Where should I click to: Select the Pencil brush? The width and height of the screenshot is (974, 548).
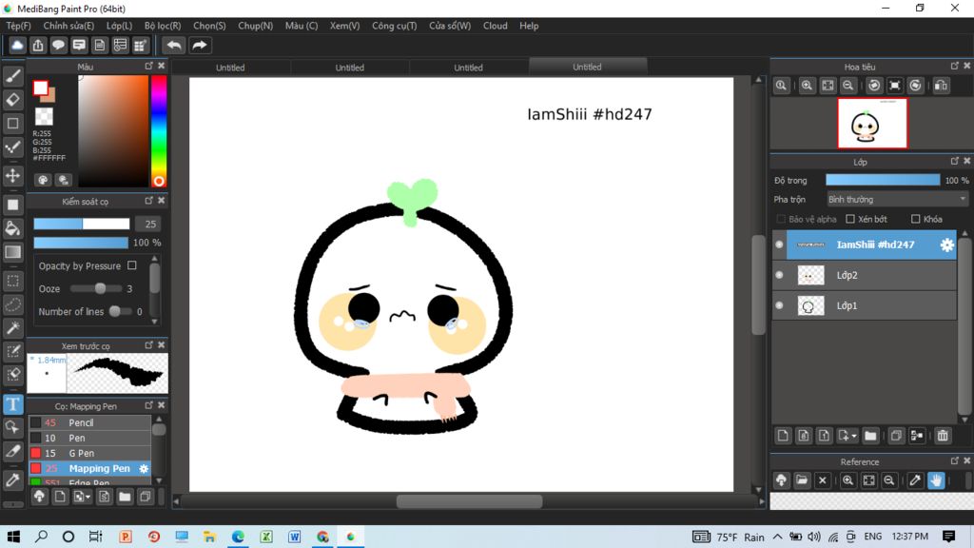tap(90, 422)
